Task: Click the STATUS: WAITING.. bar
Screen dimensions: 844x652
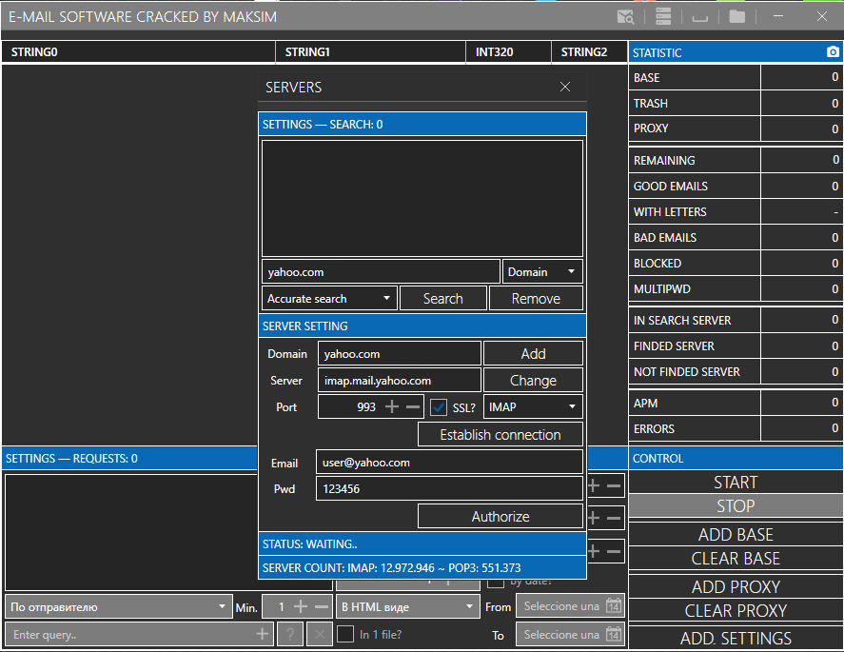Action: [x=422, y=543]
